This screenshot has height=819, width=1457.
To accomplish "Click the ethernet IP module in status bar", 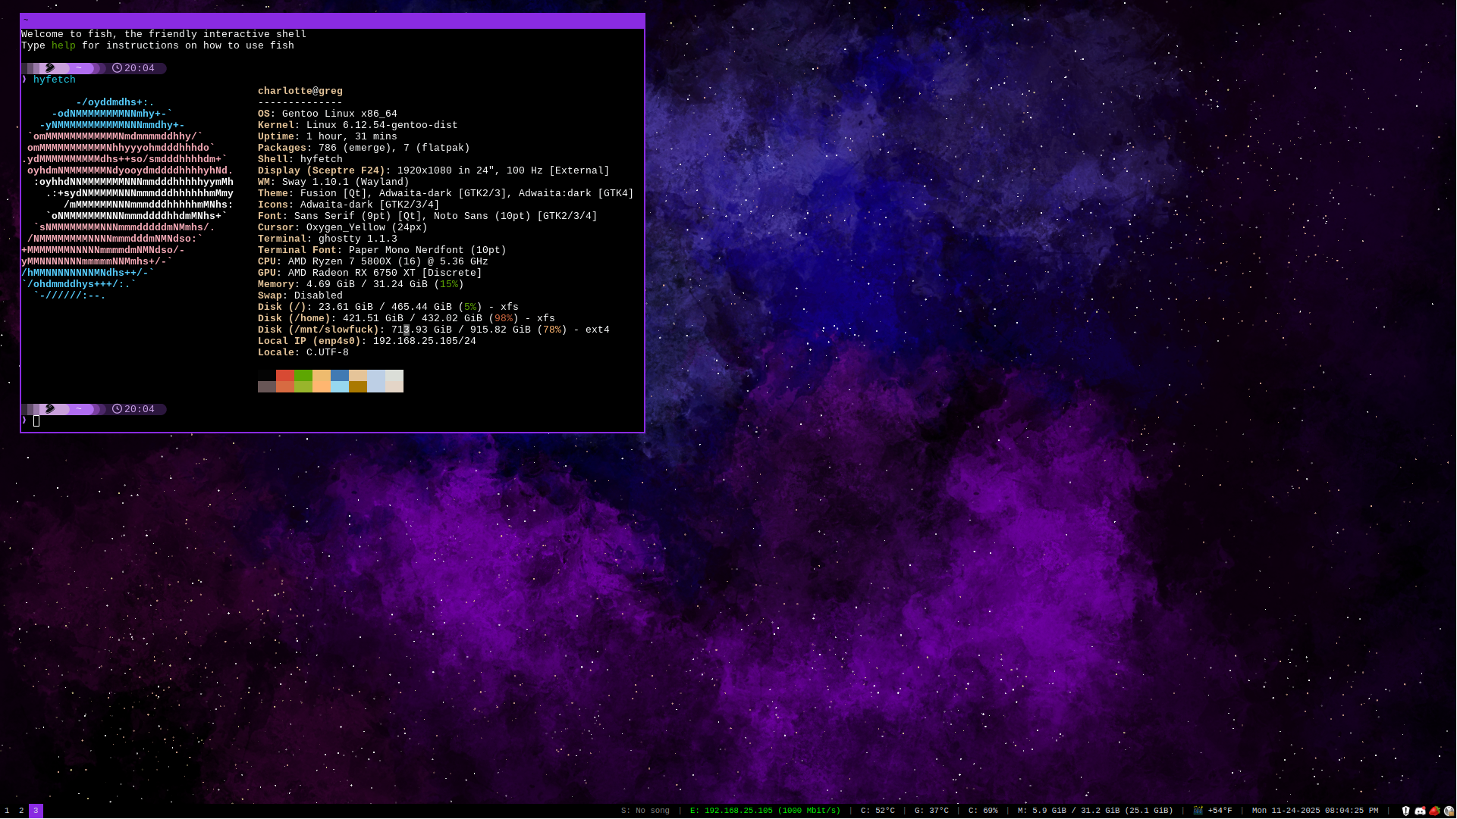I will click(765, 811).
